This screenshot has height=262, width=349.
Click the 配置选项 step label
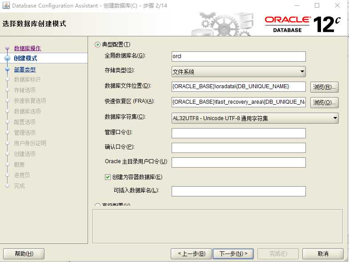(25, 122)
